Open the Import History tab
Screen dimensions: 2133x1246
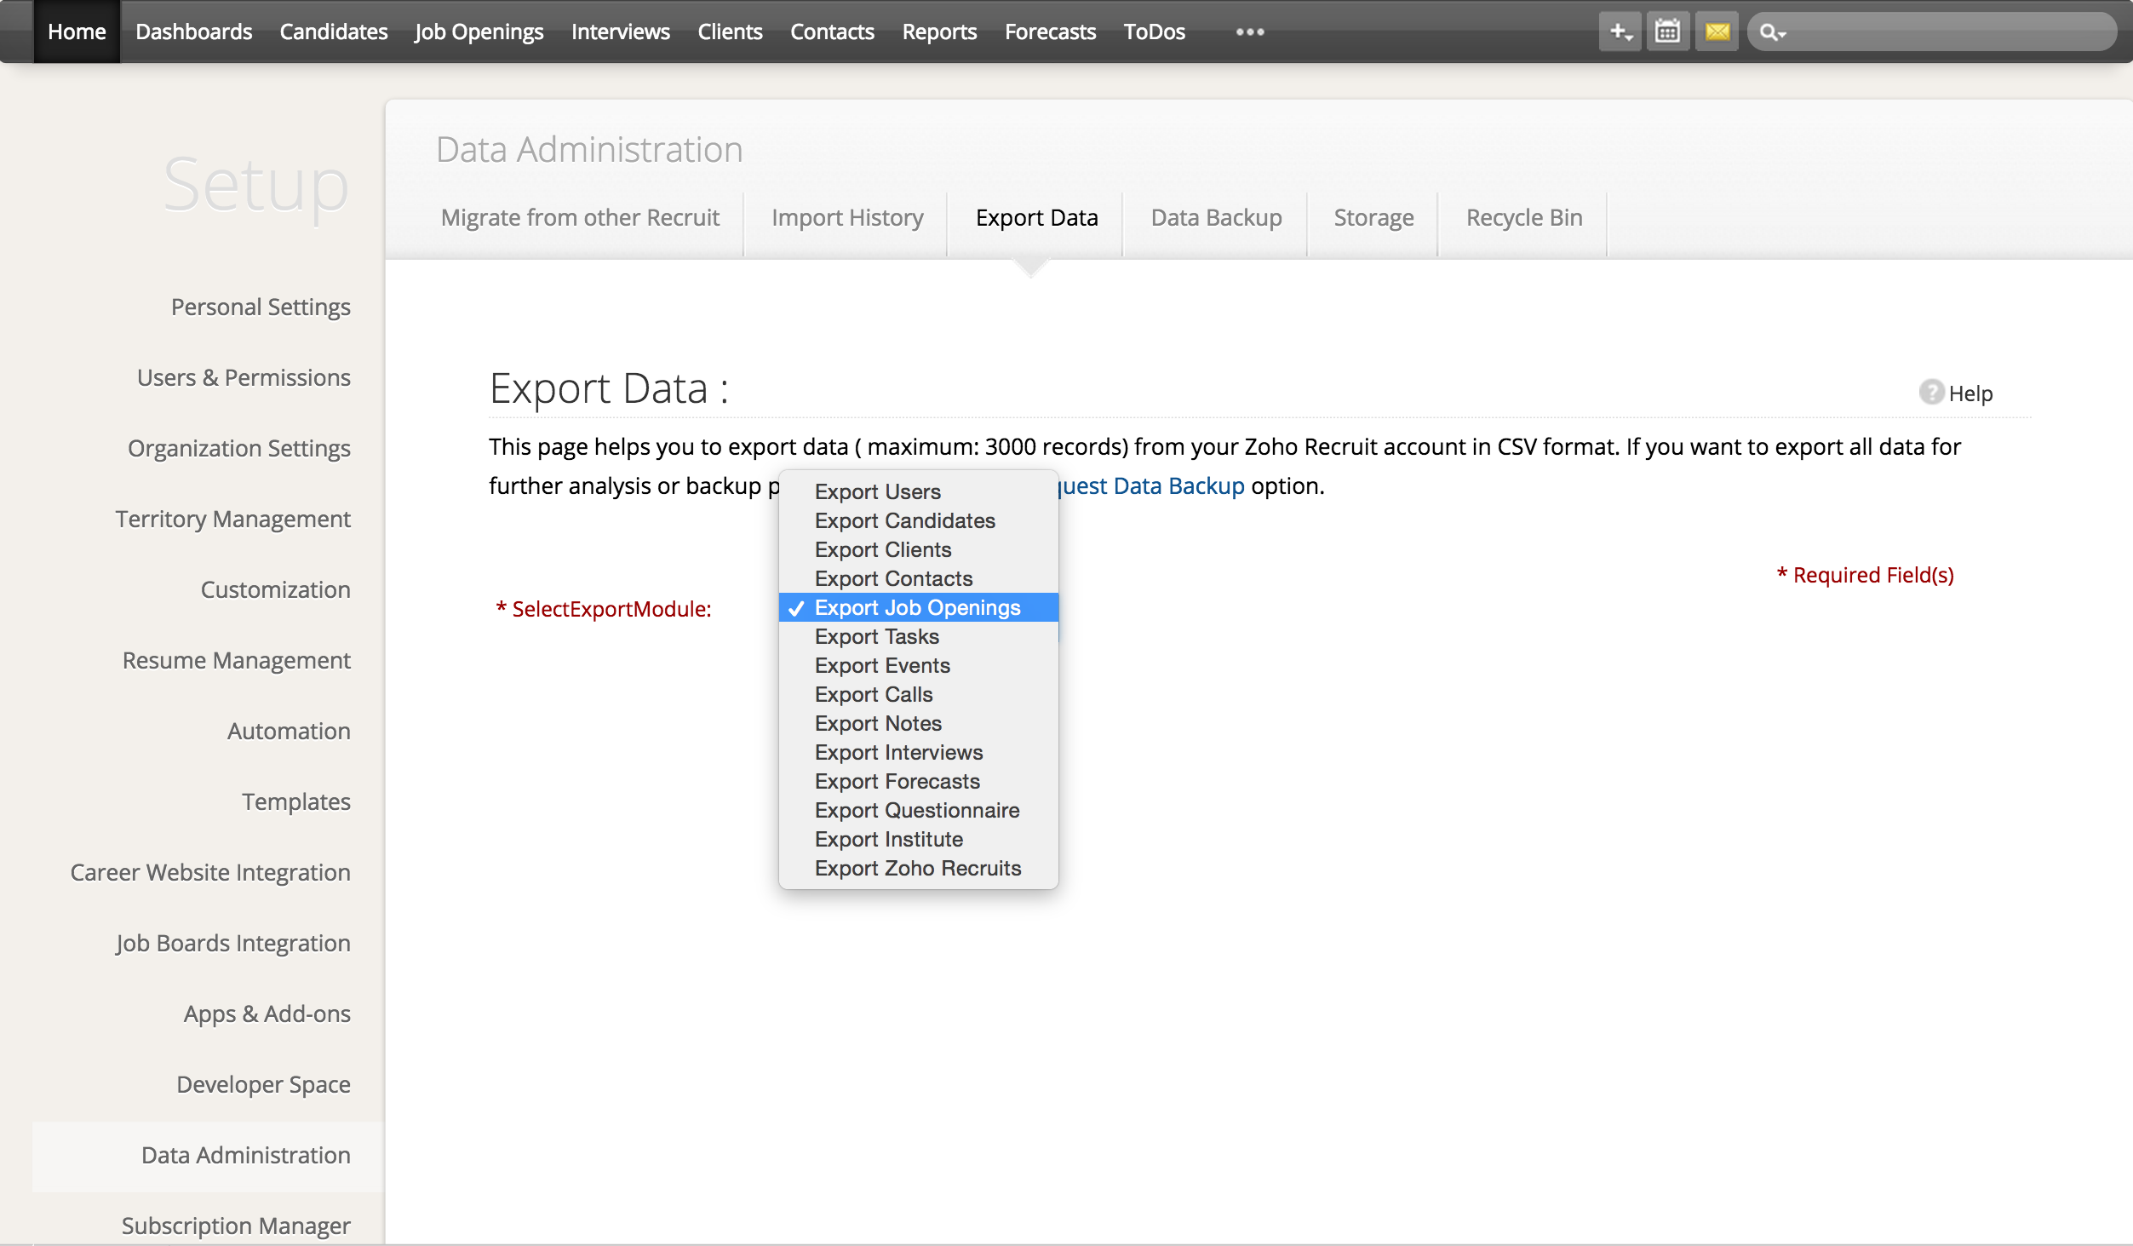847,217
